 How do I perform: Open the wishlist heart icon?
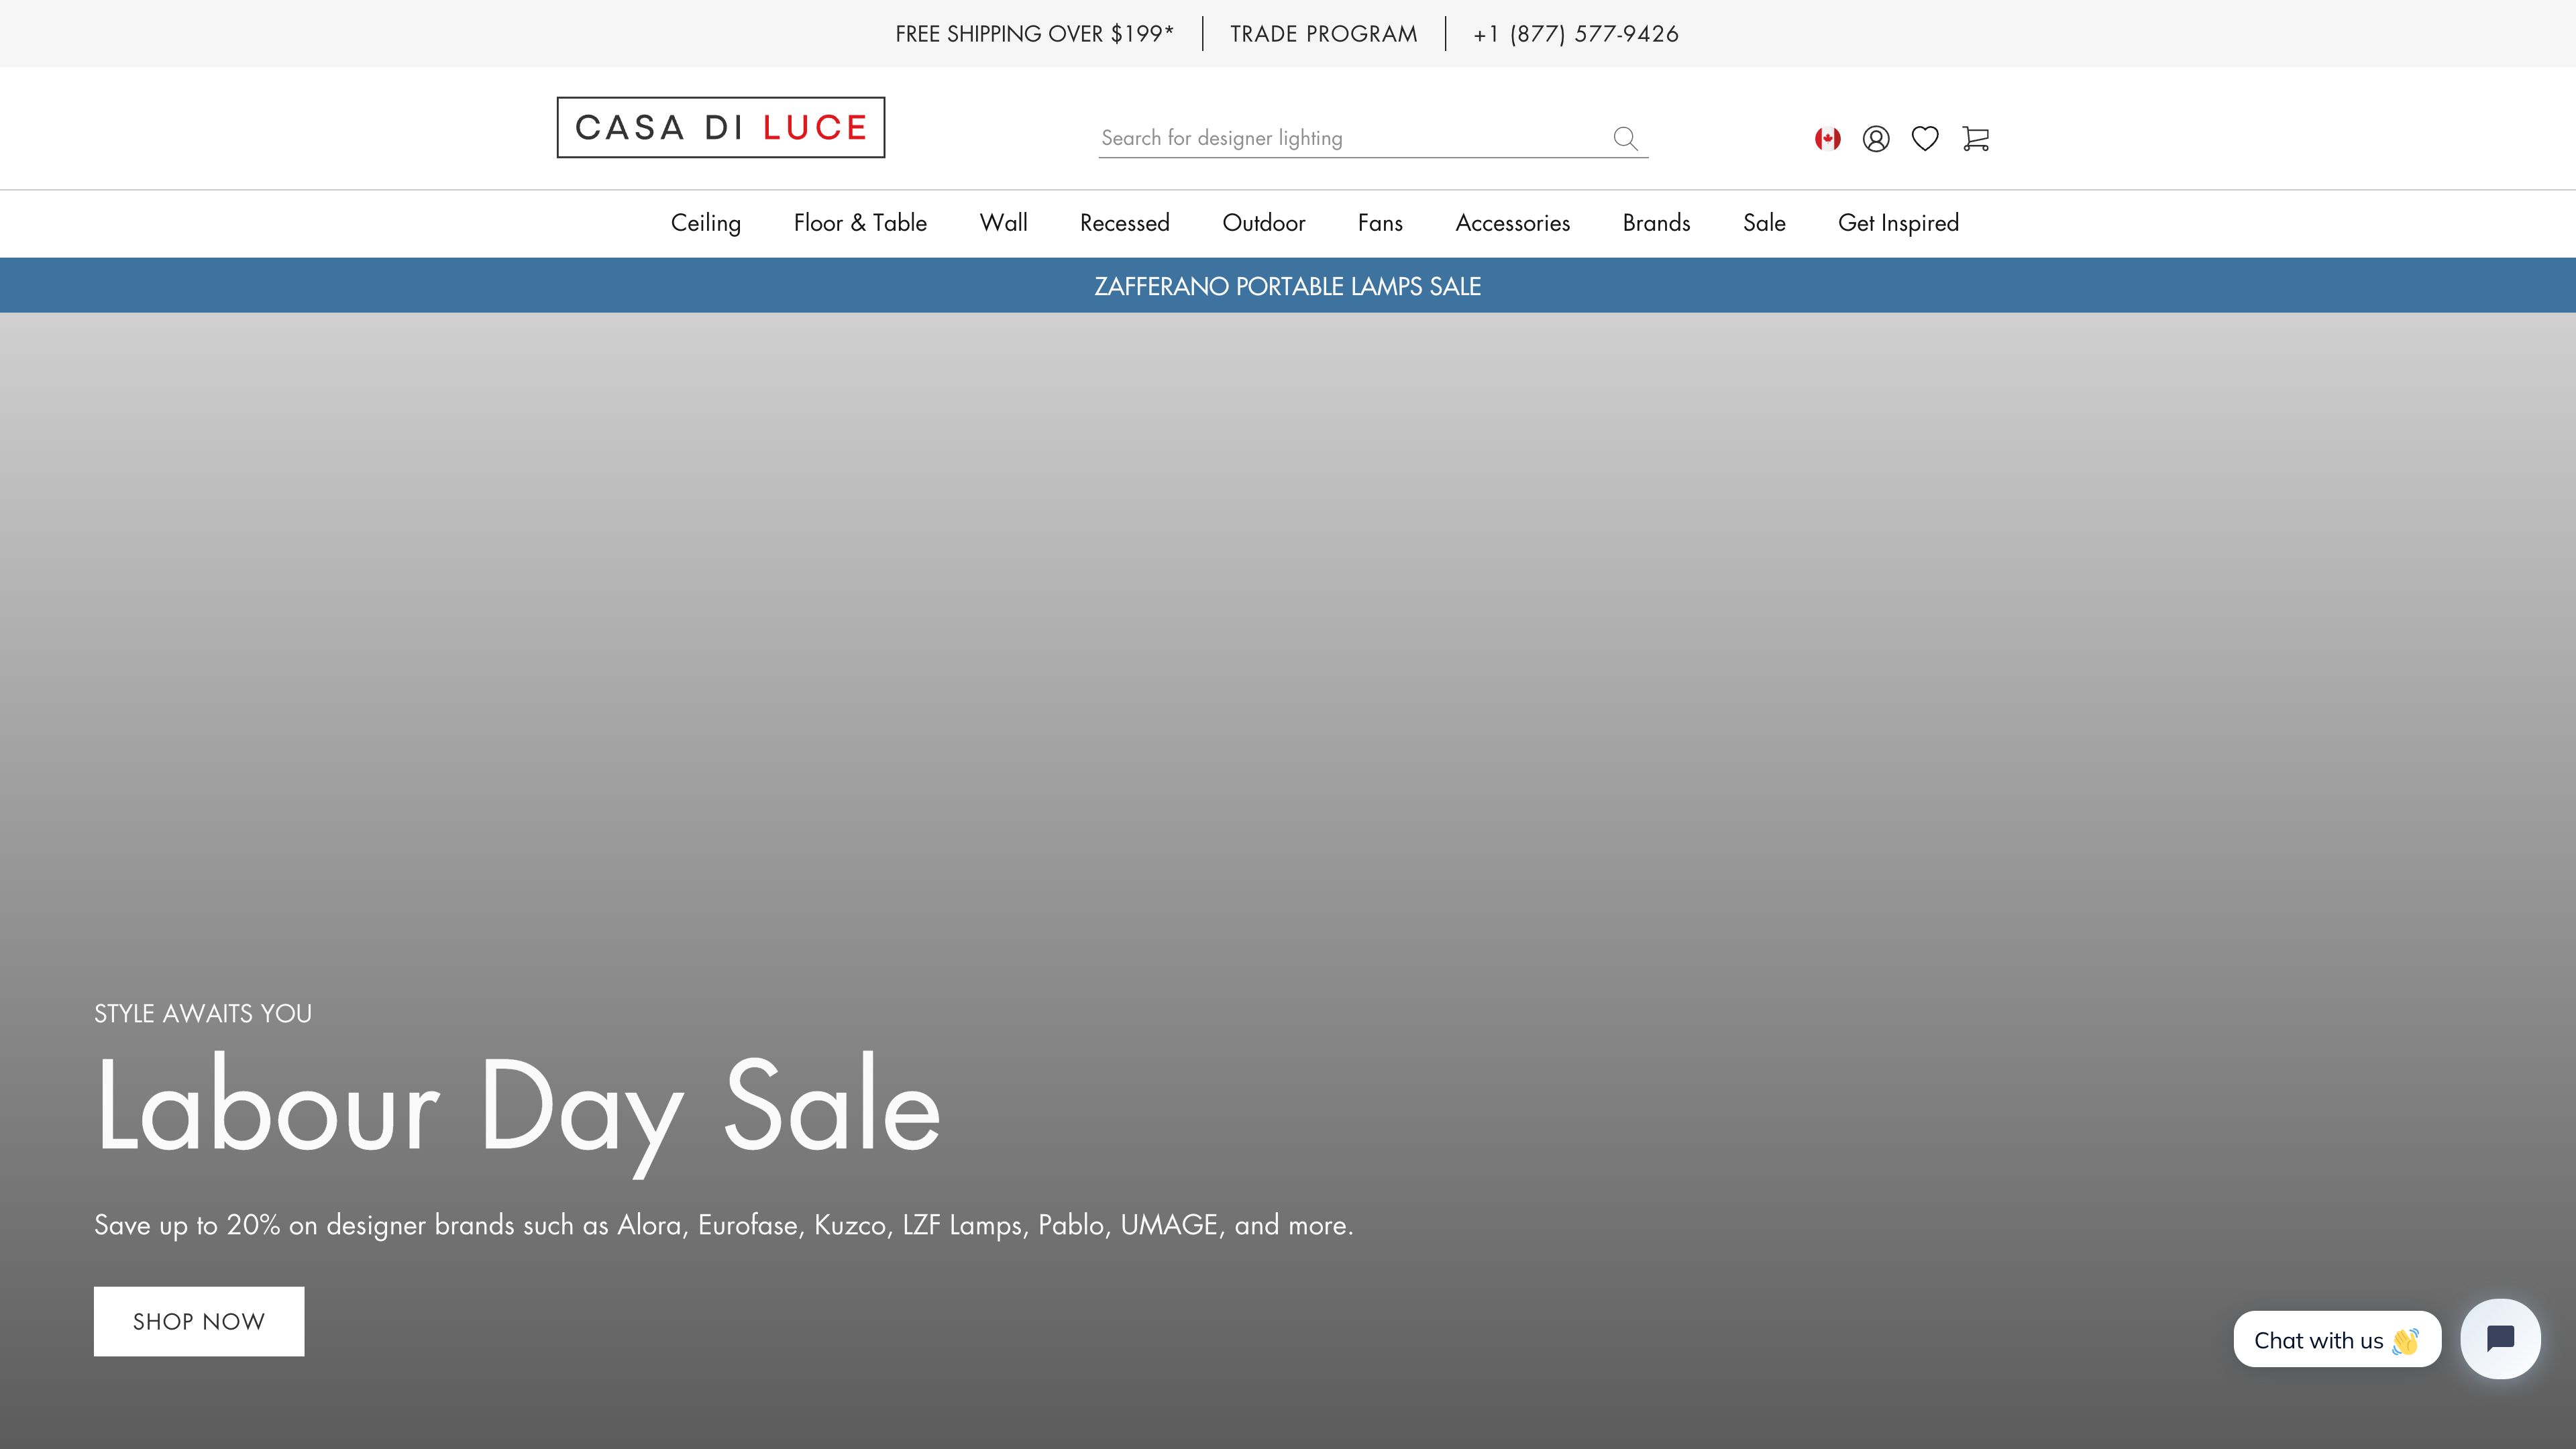click(1926, 138)
